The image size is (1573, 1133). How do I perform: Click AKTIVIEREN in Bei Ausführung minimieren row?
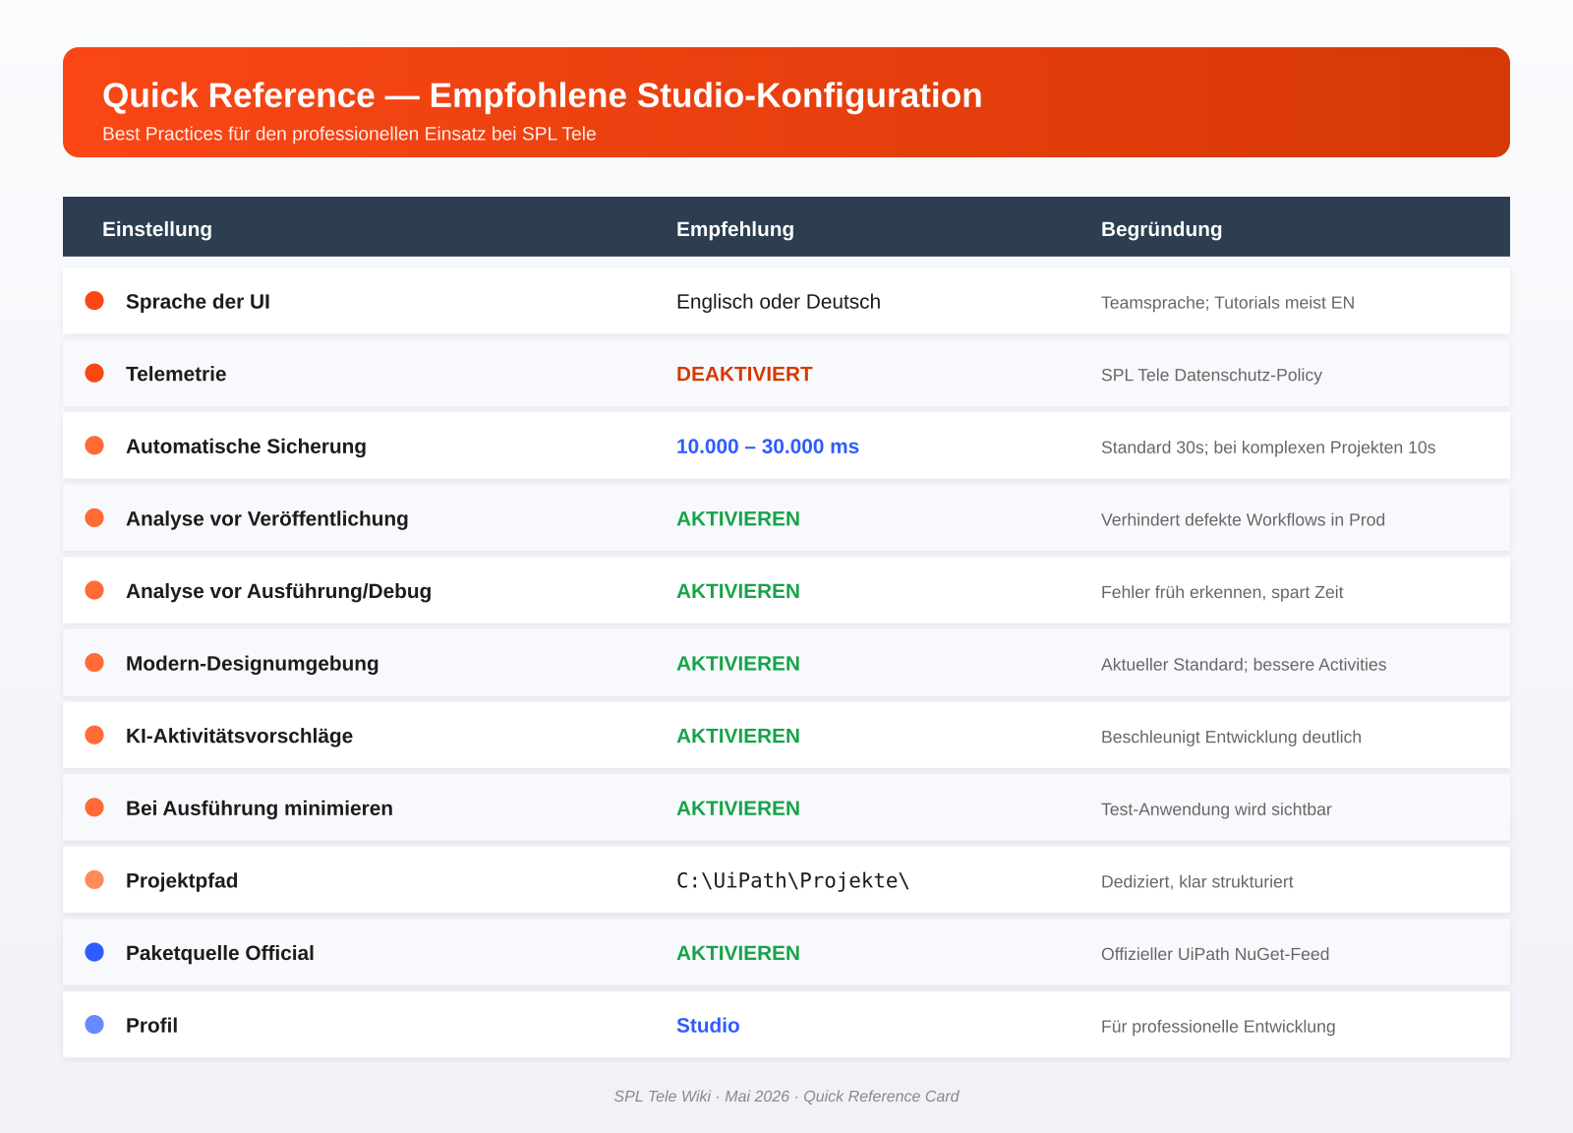pos(738,808)
